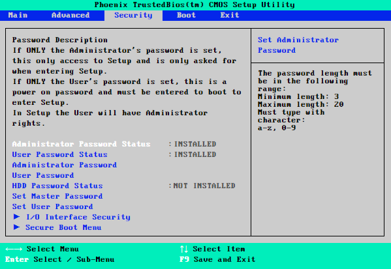Open Secure Boot Menu entry
The image size is (391, 269).
coord(63,228)
